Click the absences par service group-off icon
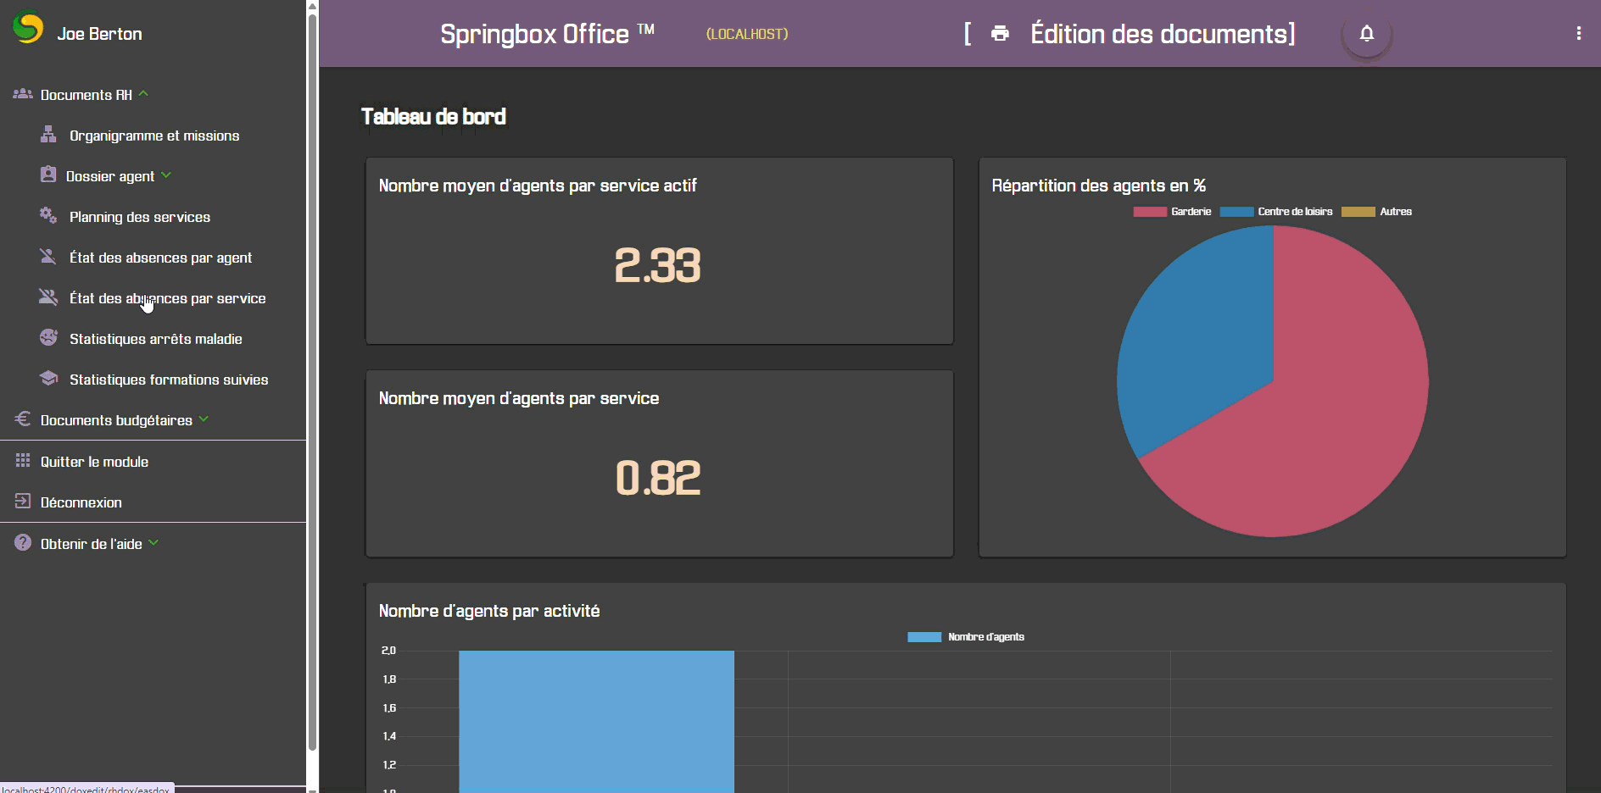 click(x=48, y=297)
